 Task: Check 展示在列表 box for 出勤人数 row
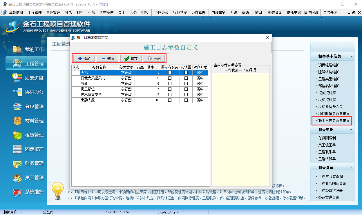(x=170, y=100)
